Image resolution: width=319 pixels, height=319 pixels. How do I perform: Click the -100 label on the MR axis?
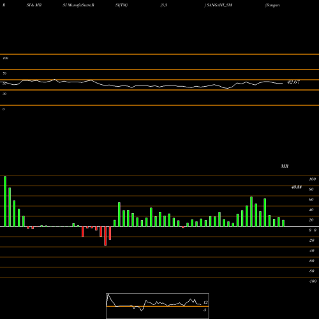[x=313, y=281]
